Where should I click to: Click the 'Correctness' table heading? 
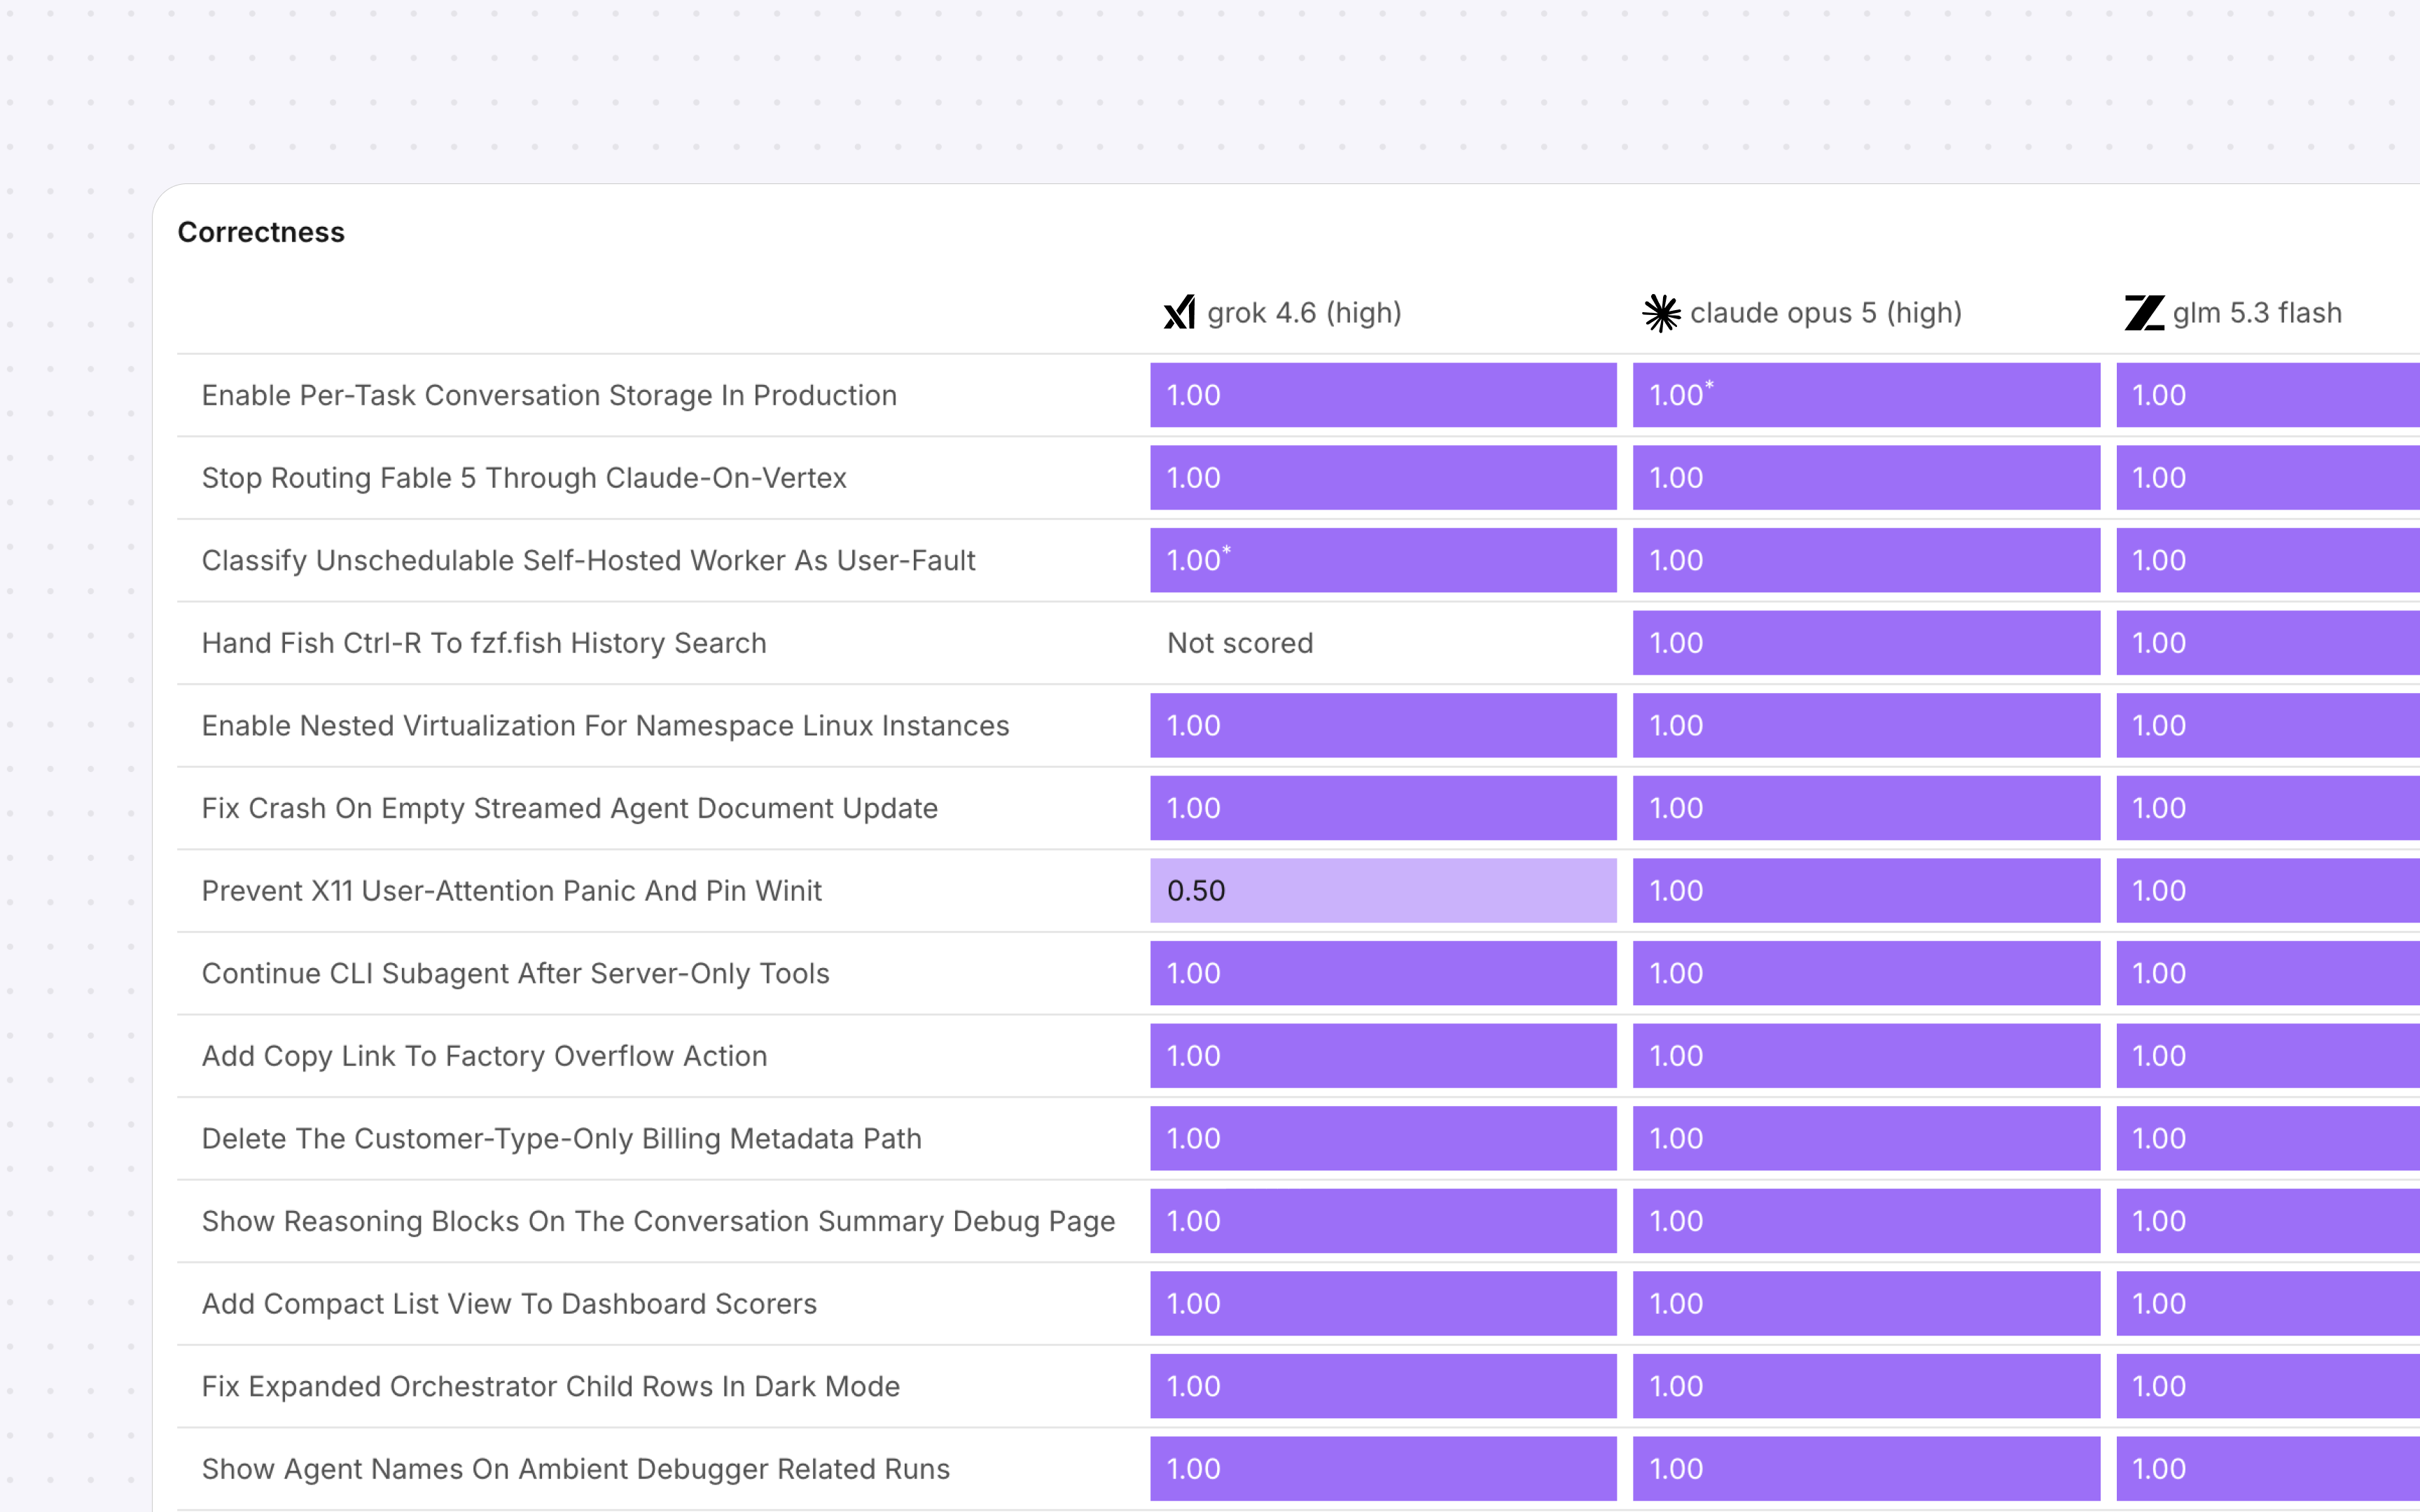pyautogui.click(x=261, y=232)
